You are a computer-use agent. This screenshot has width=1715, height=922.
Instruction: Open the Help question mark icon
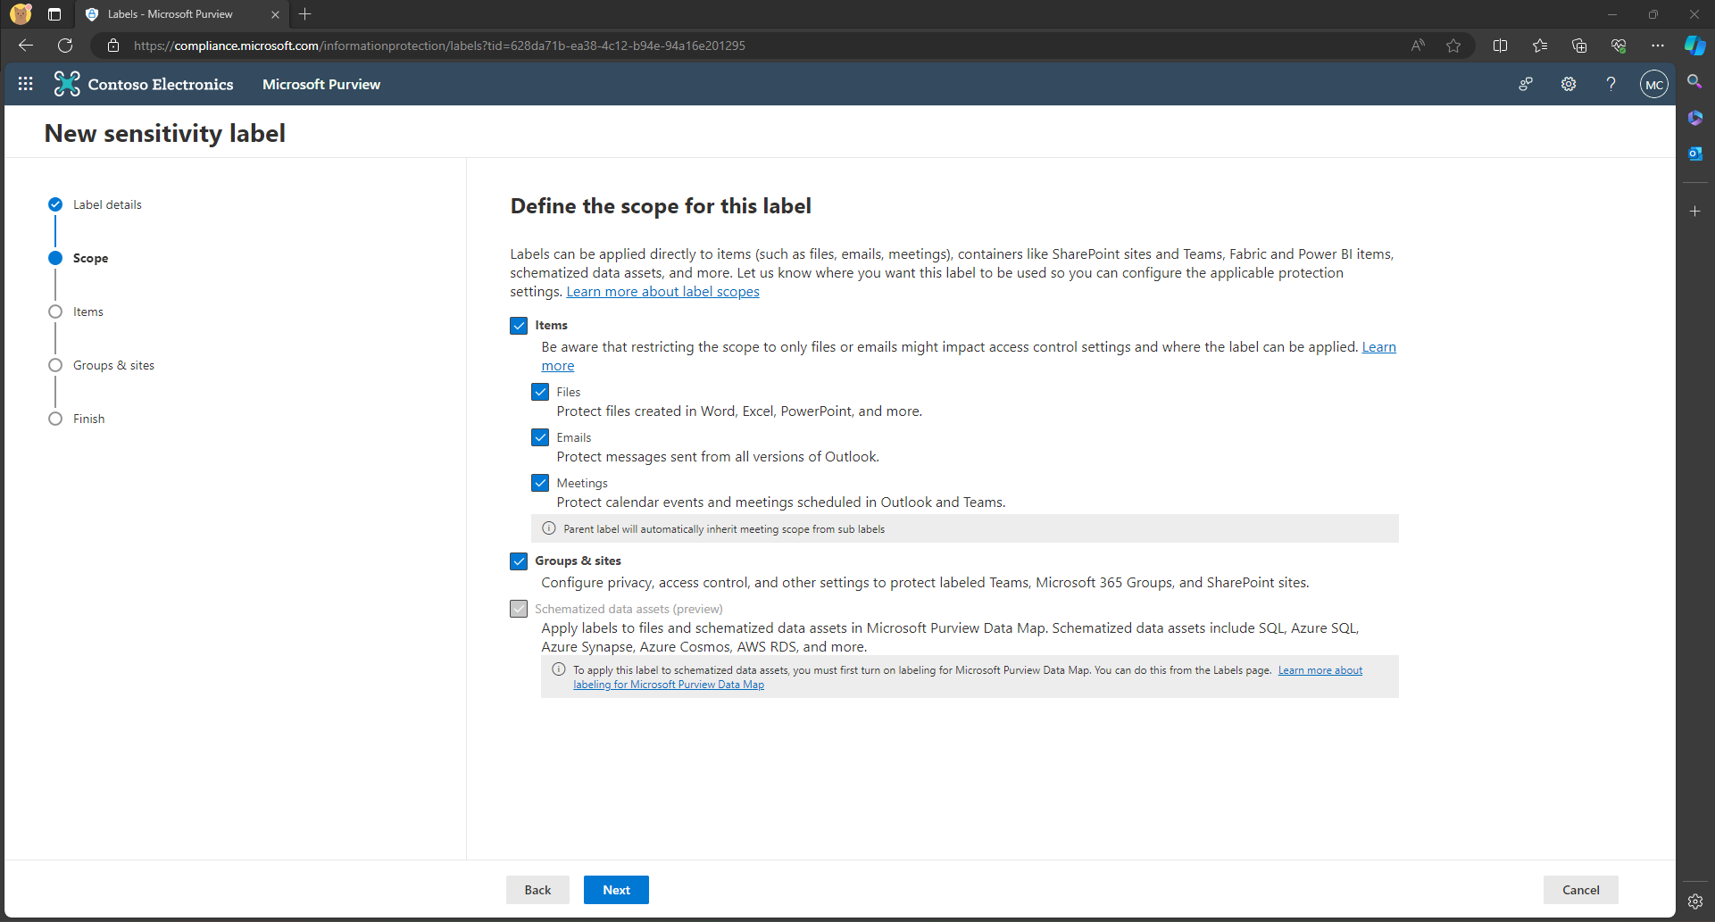(1611, 84)
